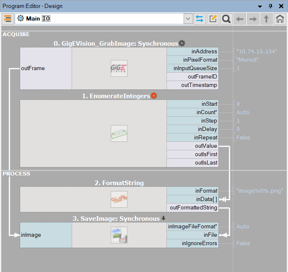The image size is (288, 272).
Task: Click the FormatString filter icon
Action: click(x=119, y=199)
